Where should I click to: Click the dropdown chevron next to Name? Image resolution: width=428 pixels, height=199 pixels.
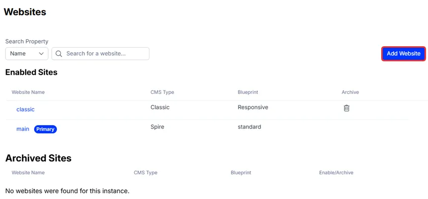coord(41,54)
